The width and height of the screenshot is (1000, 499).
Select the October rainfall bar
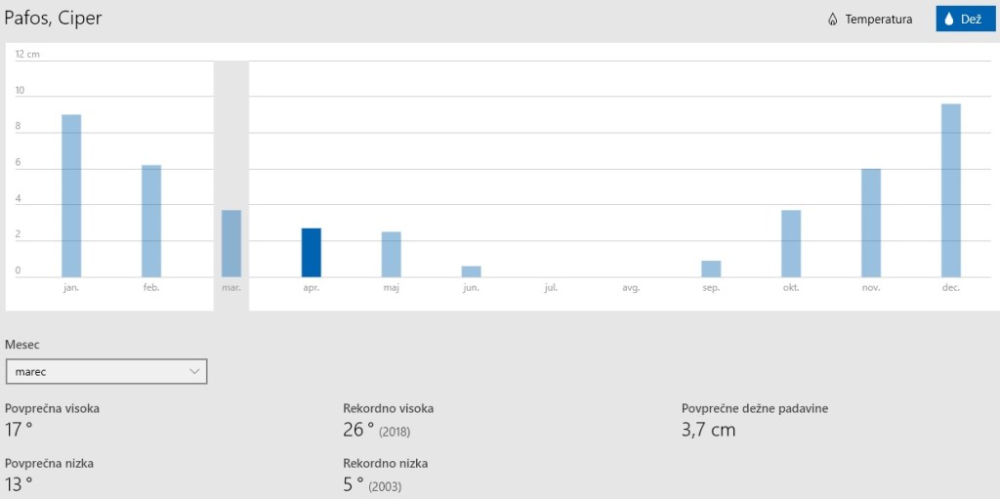click(791, 243)
